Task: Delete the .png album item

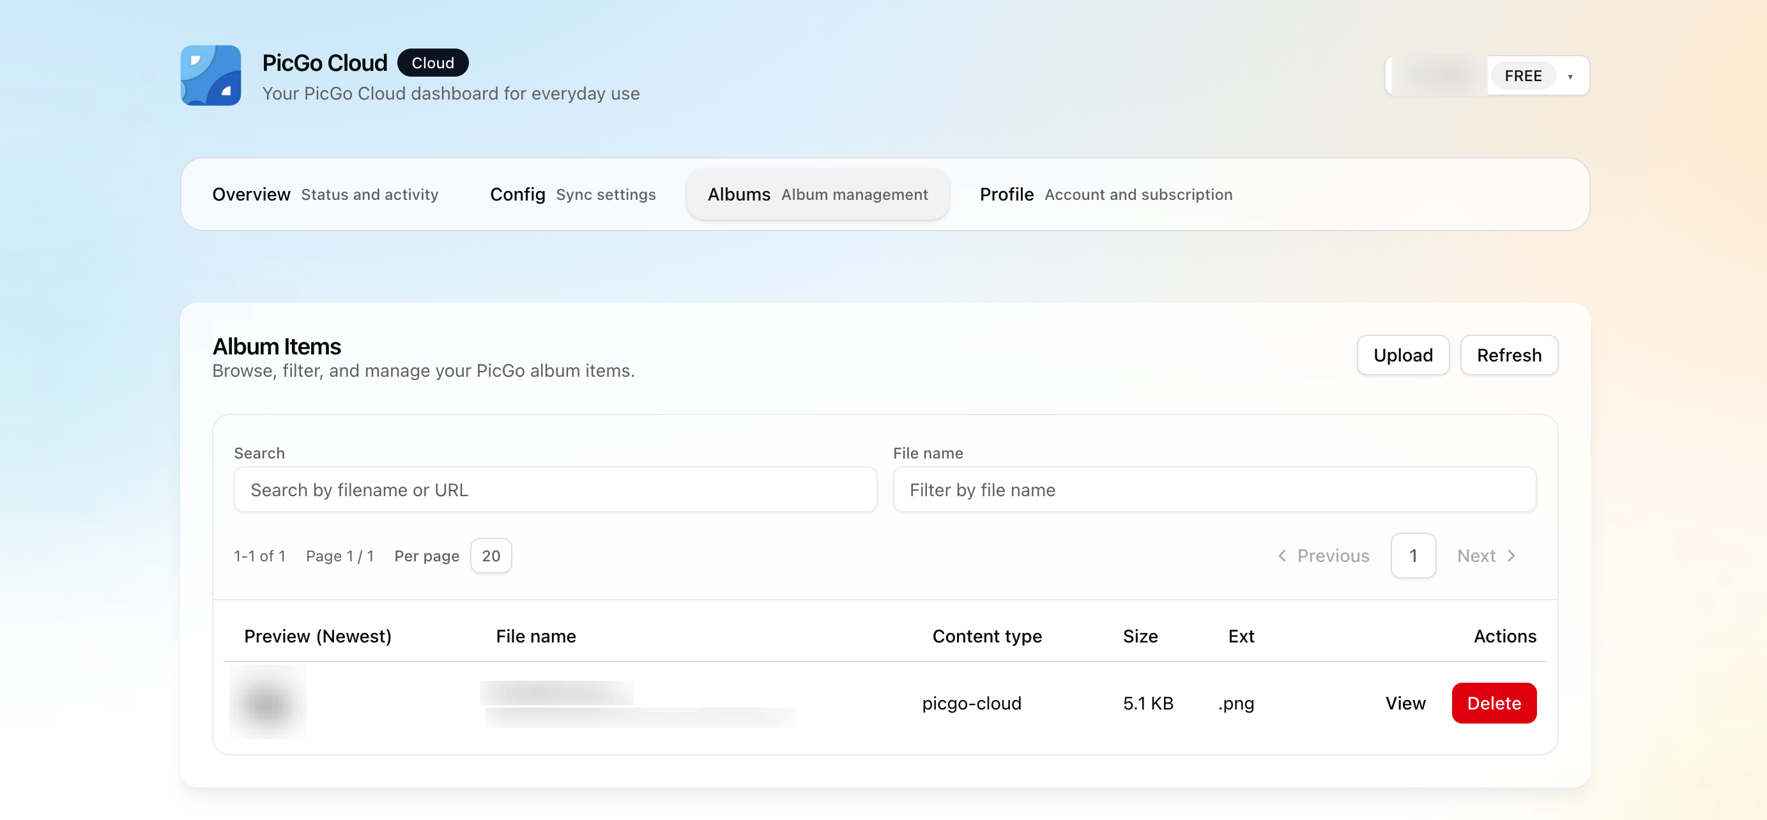Action: click(1494, 702)
